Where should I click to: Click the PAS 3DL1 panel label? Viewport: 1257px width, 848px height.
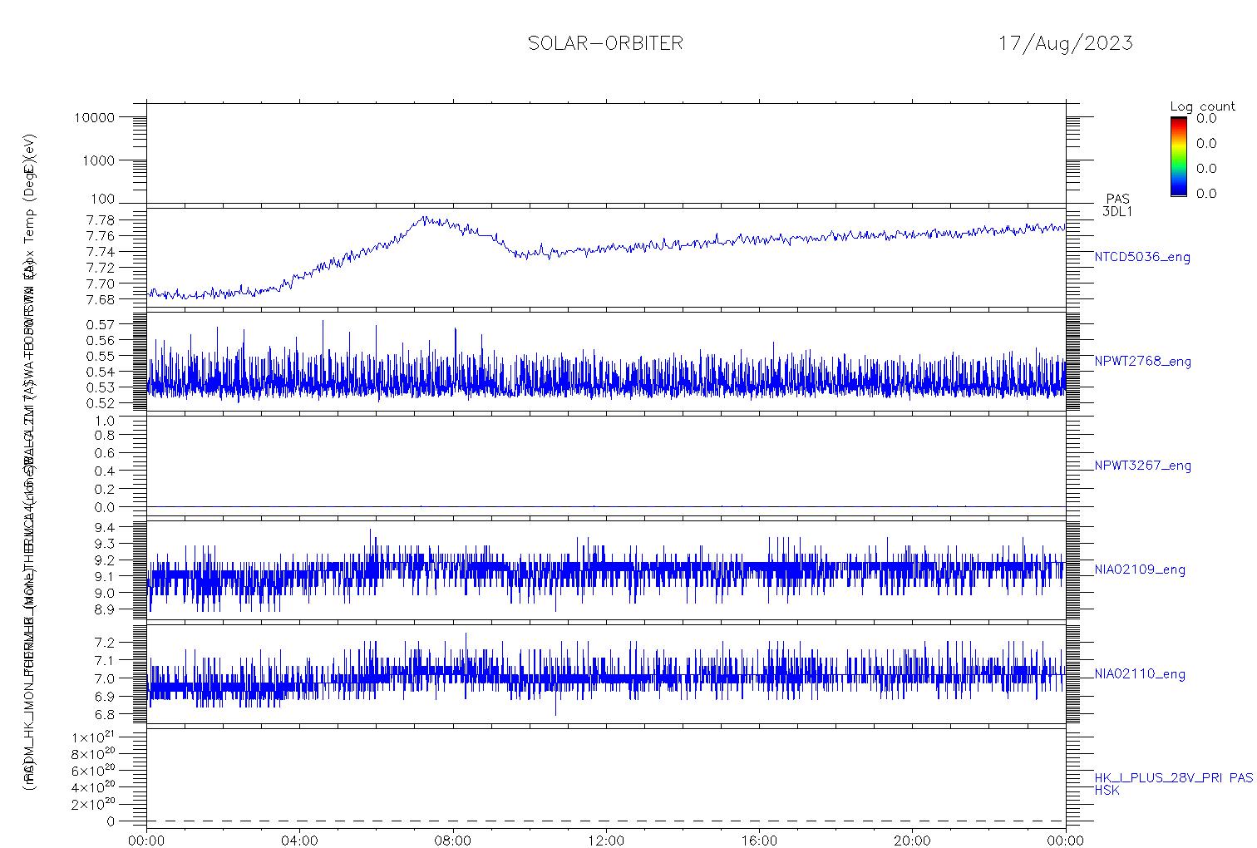[x=1117, y=205]
